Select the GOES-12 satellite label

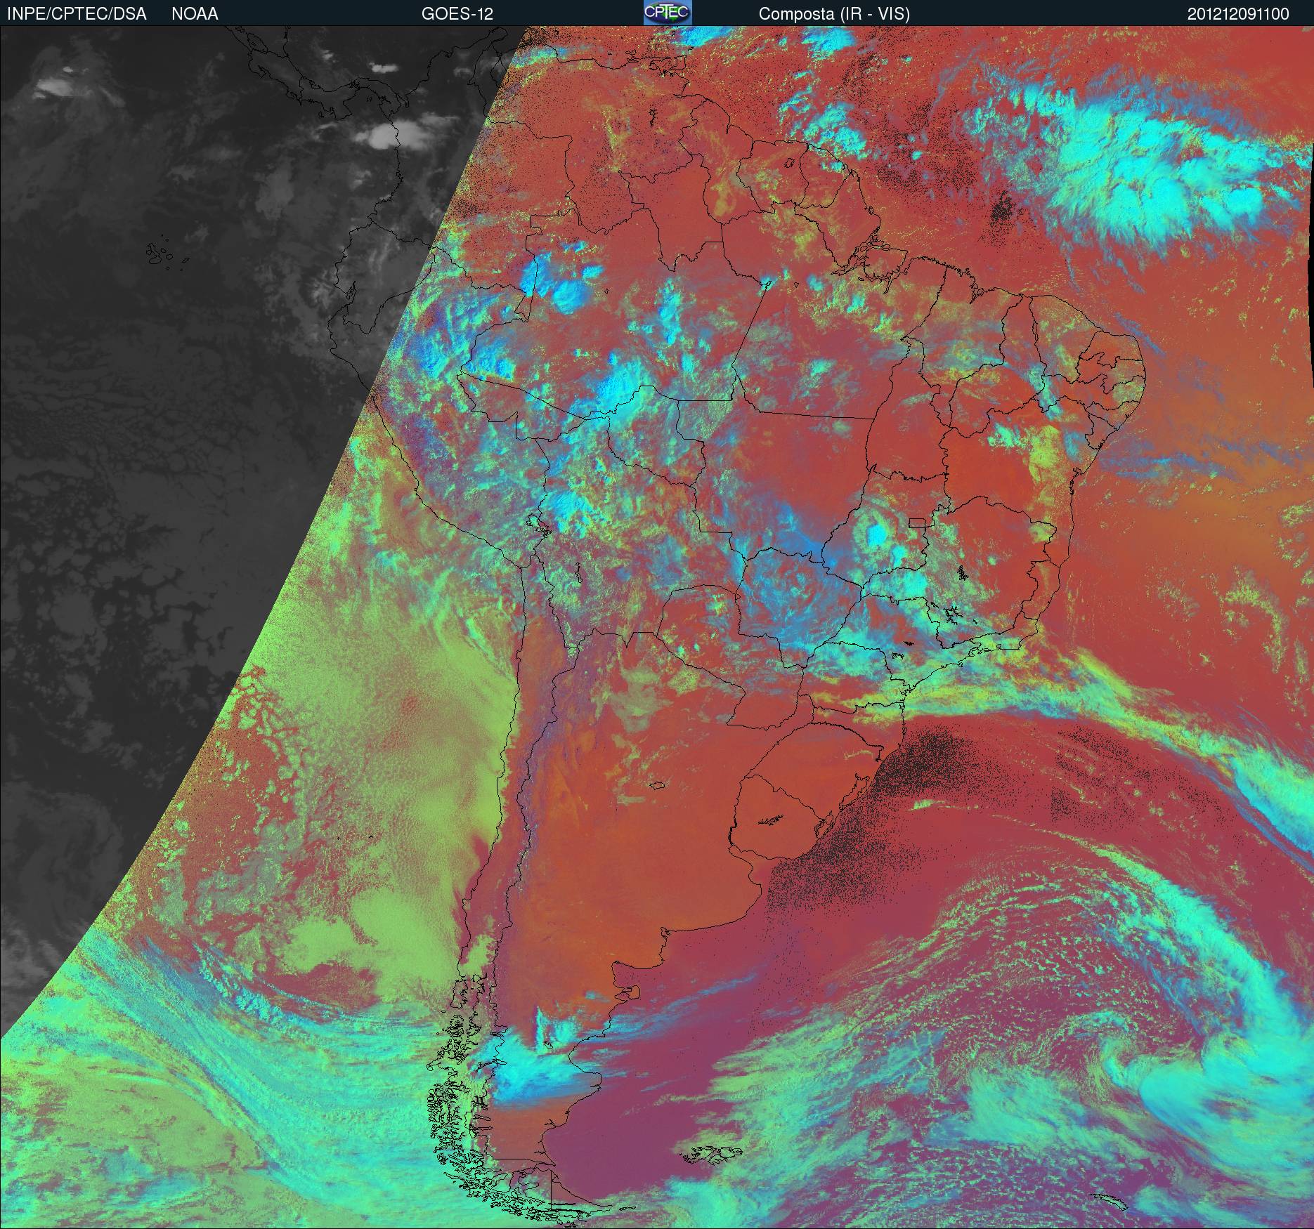coord(457,14)
